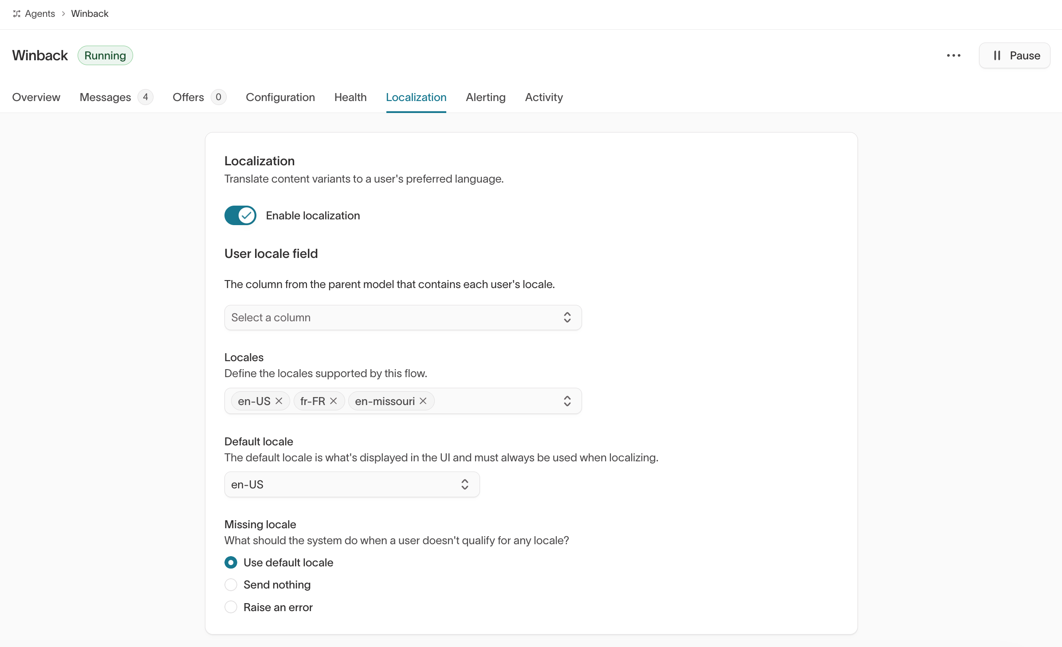The image size is (1062, 647).
Task: Click the Agents icon in the breadcrumb
Action: 17,14
